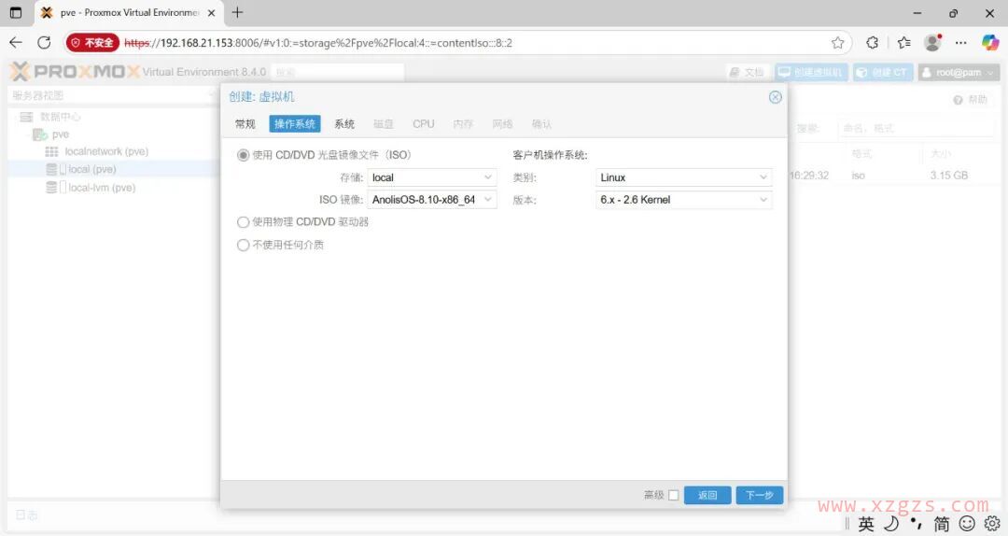Click Proxmox header search field

point(338,72)
